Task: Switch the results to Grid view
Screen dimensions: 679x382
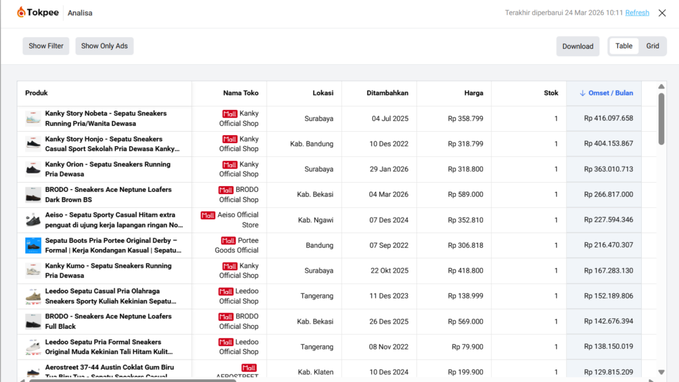Action: (x=652, y=46)
